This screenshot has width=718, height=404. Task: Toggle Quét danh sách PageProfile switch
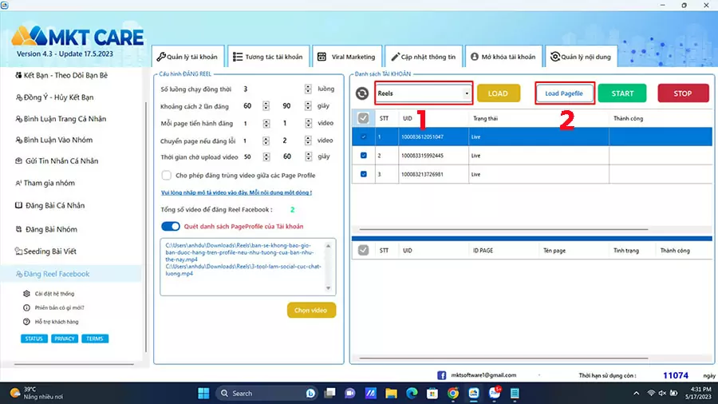tap(171, 226)
